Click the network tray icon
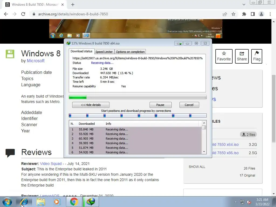The image size is (276, 207). [x=242, y=202]
